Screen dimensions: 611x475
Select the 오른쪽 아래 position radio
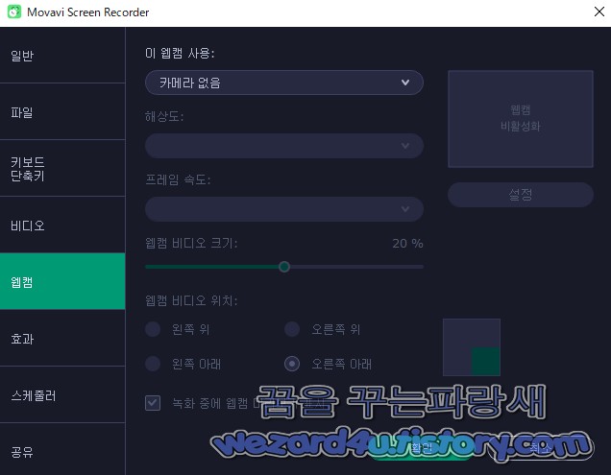pyautogui.click(x=292, y=364)
